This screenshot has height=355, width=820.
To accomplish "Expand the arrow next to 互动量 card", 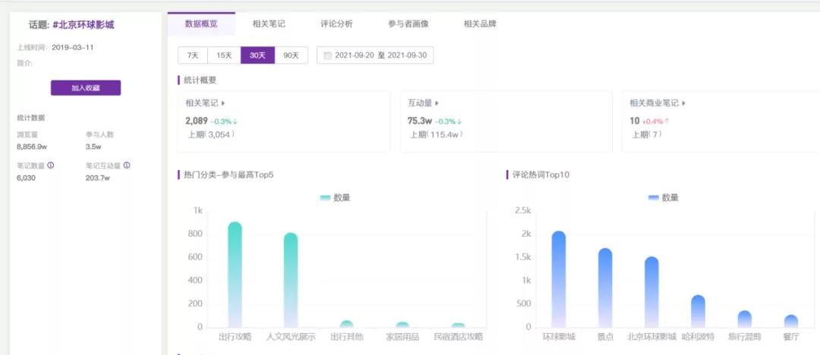I will coord(437,103).
